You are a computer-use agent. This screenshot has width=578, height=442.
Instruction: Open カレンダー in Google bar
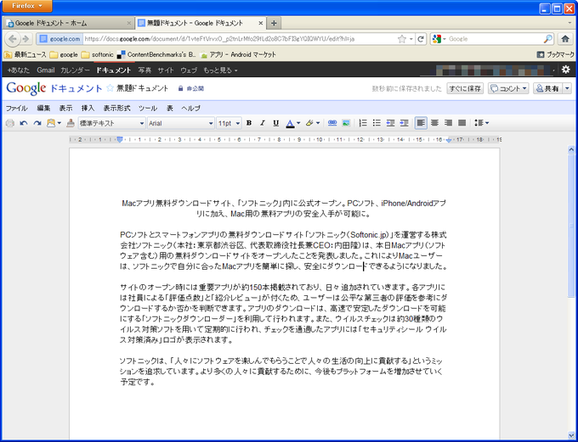point(75,70)
